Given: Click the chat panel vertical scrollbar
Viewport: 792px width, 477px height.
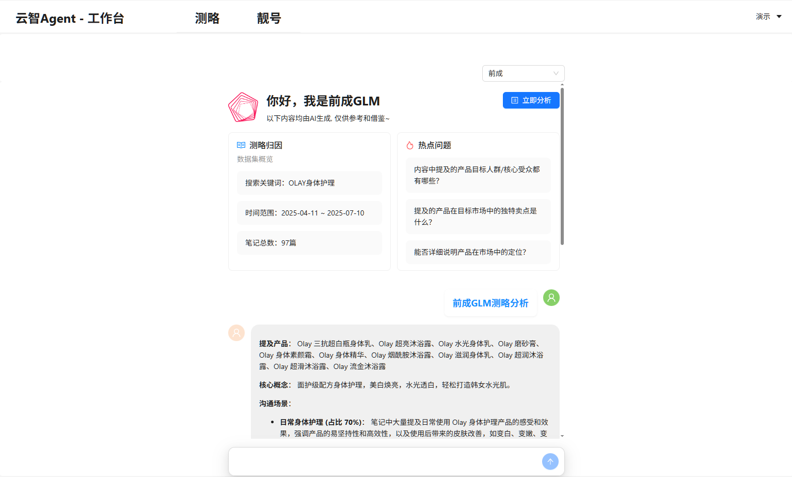Looking at the screenshot, I should point(562,166).
